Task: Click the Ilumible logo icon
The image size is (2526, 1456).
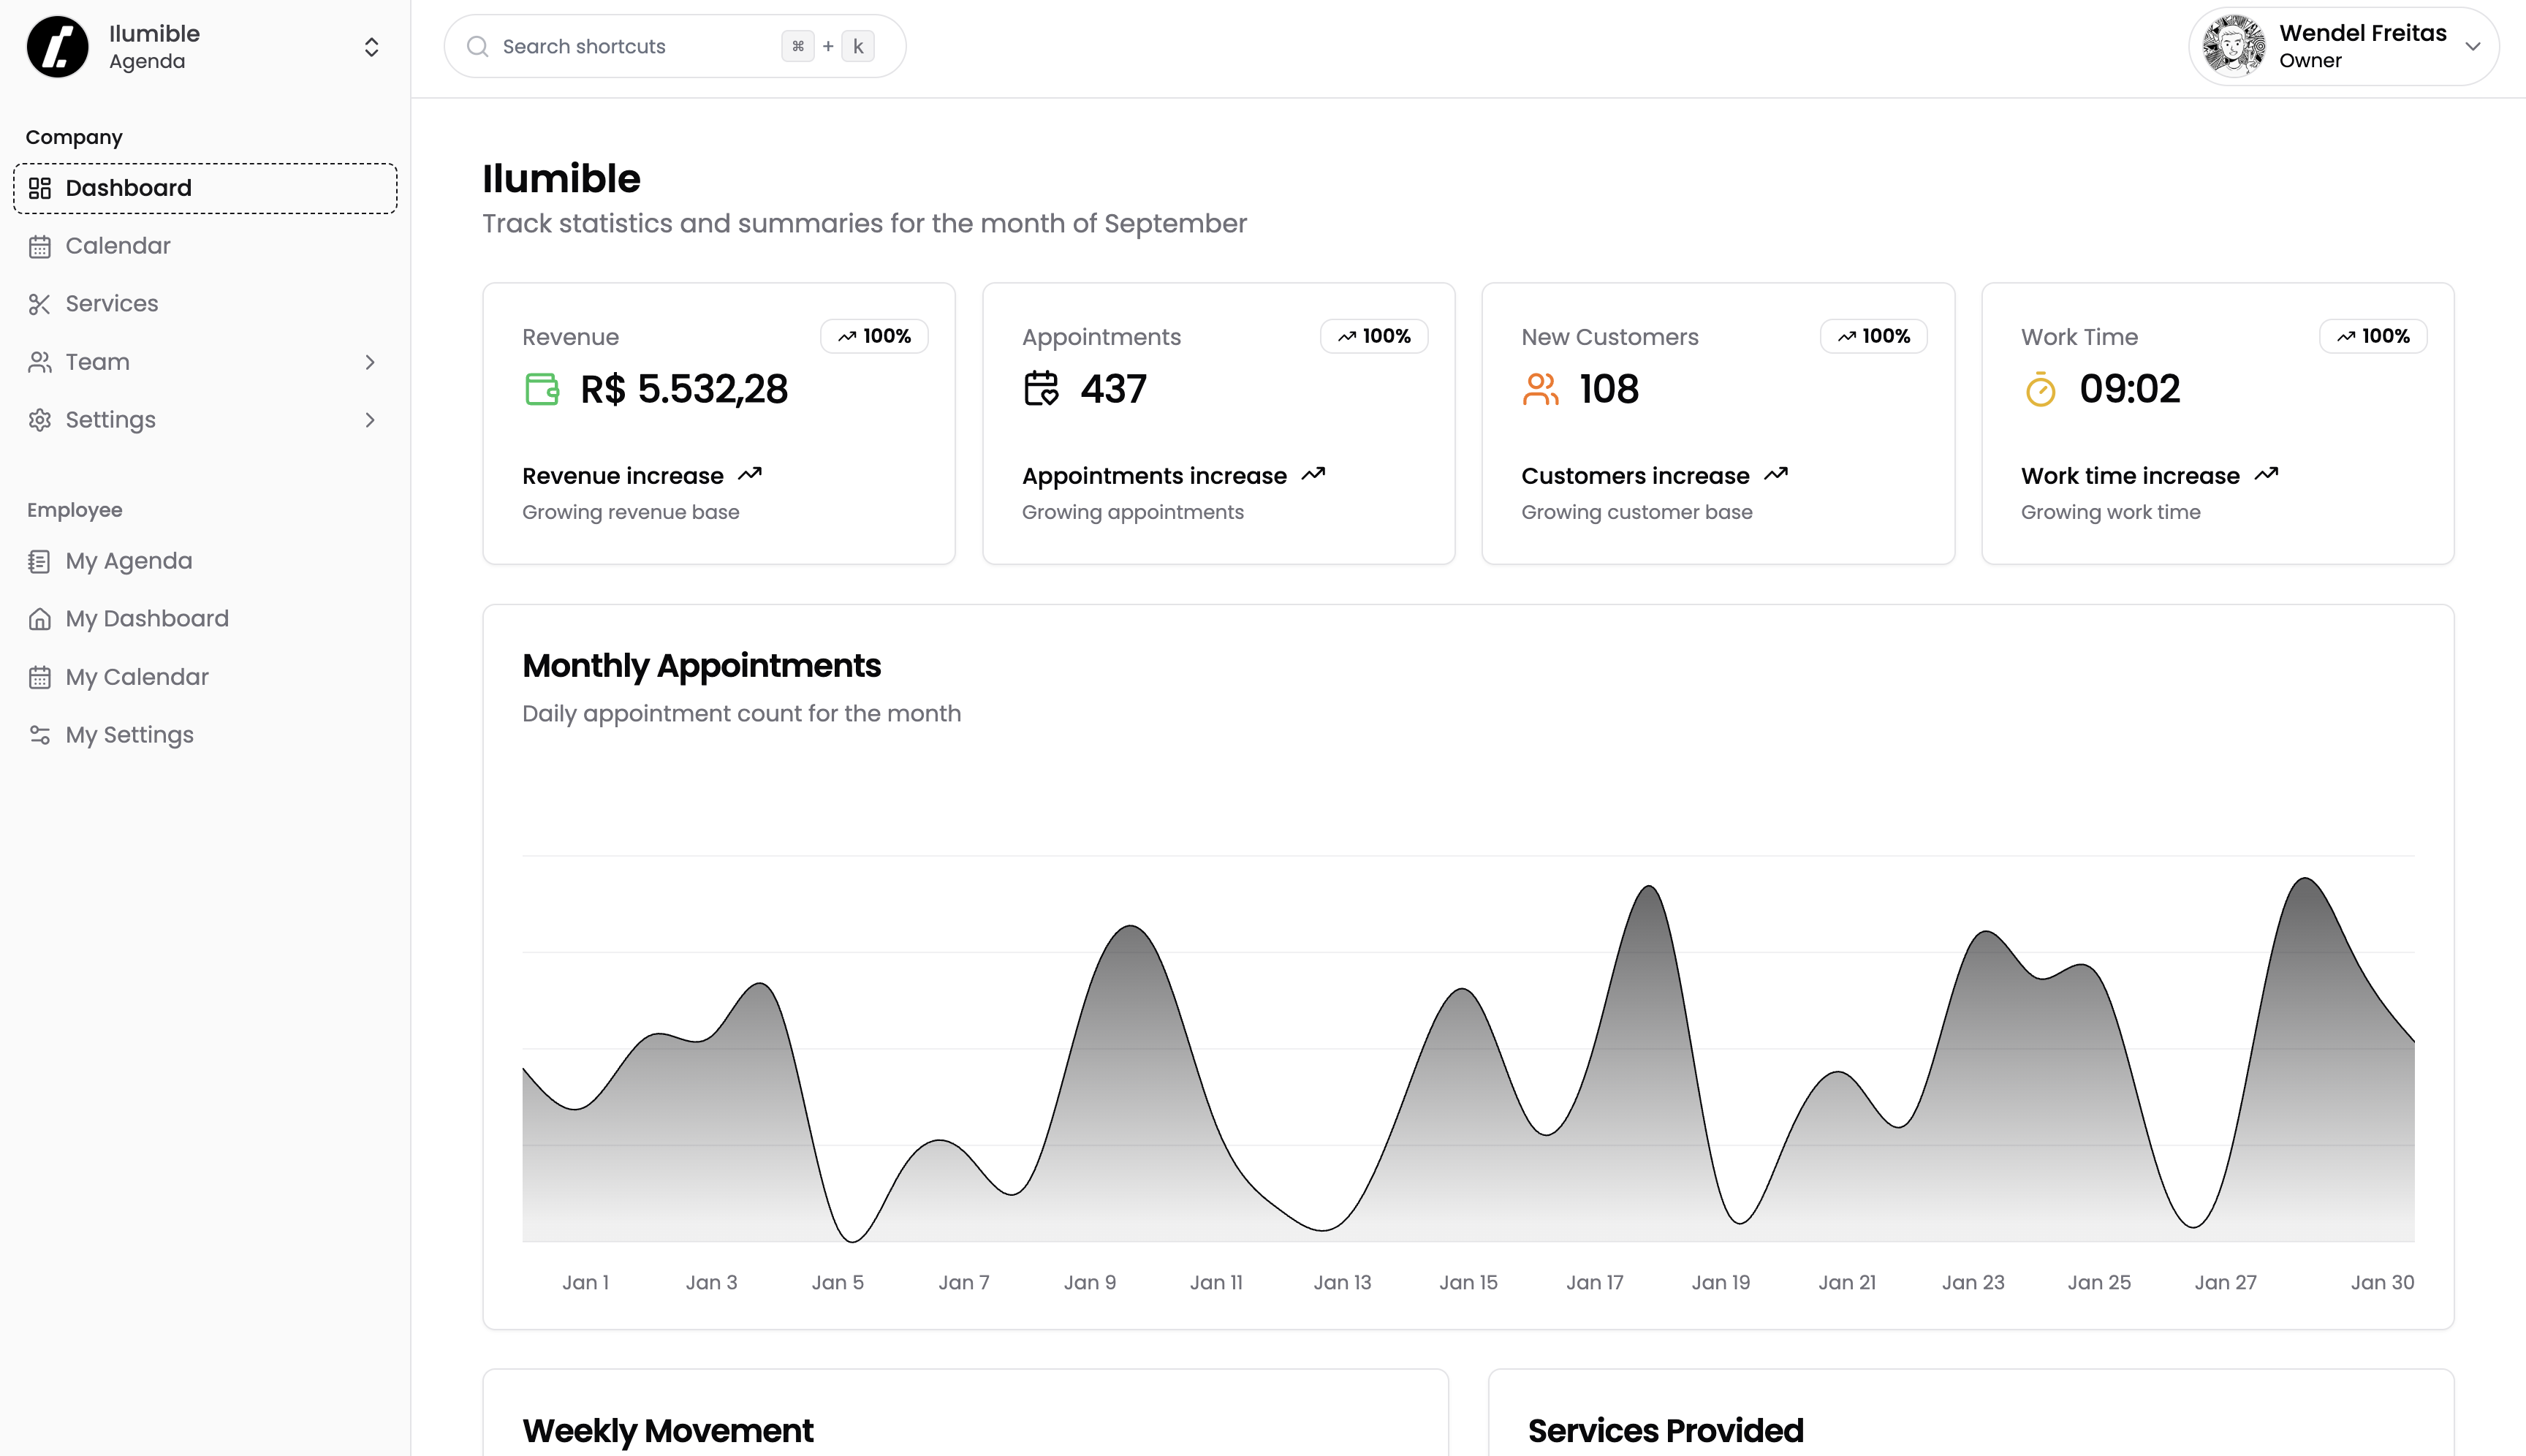Action: click(57, 46)
